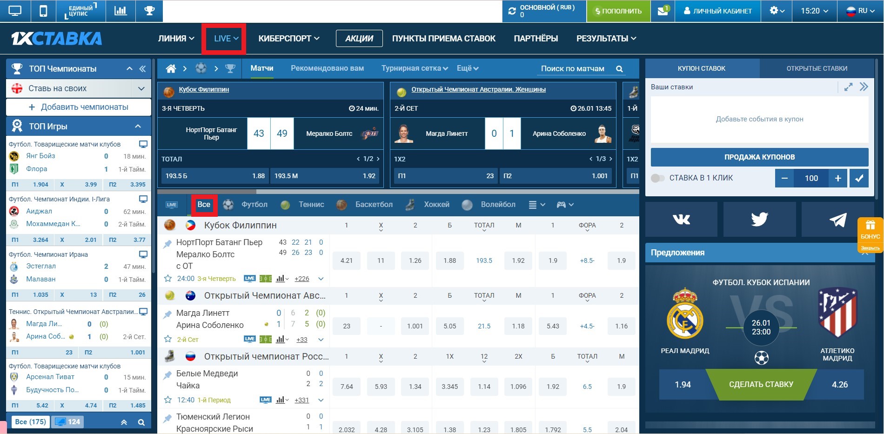Confirm stake with checkmark button
This screenshot has height=434, width=884.
click(x=859, y=178)
